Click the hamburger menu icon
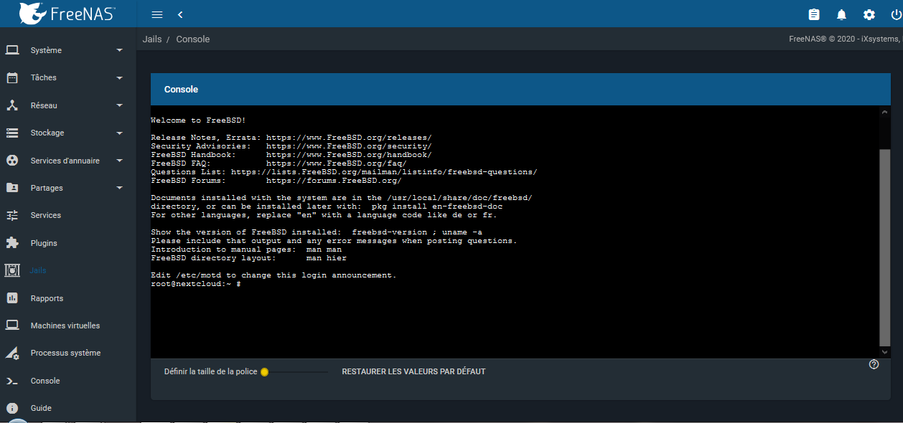Image resolution: width=903 pixels, height=423 pixels. click(x=157, y=14)
